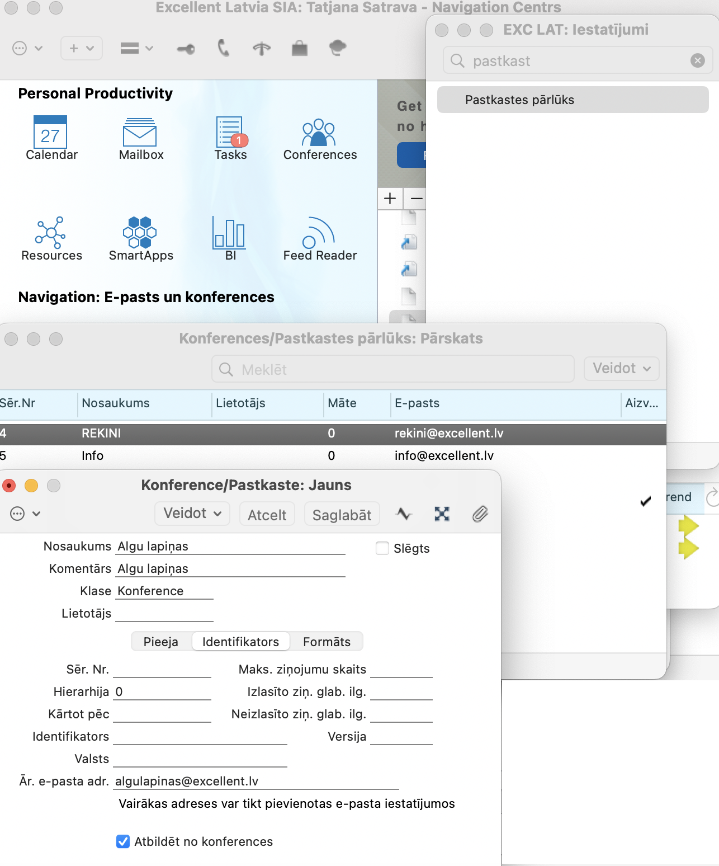Viewport: 719px width, 866px height.
Task: Click the Meklēt search field
Action: coord(393,369)
